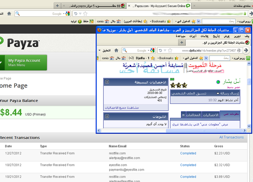
Task: Close the Payza.com My Account tab
Action: (x=129, y=6)
